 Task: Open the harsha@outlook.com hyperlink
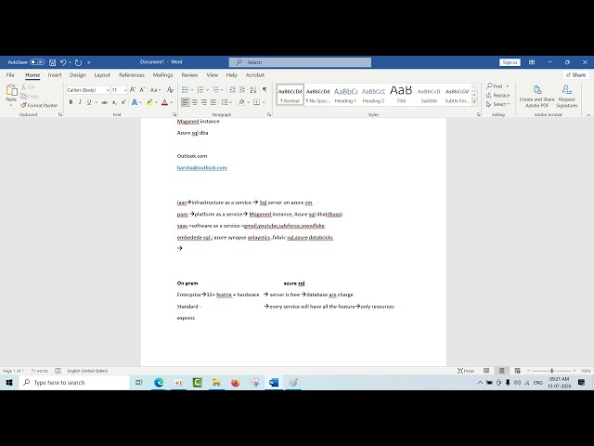point(202,167)
